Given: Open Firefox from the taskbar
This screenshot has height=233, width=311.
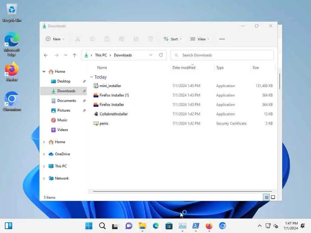Looking at the screenshot, I should click(x=209, y=226).
